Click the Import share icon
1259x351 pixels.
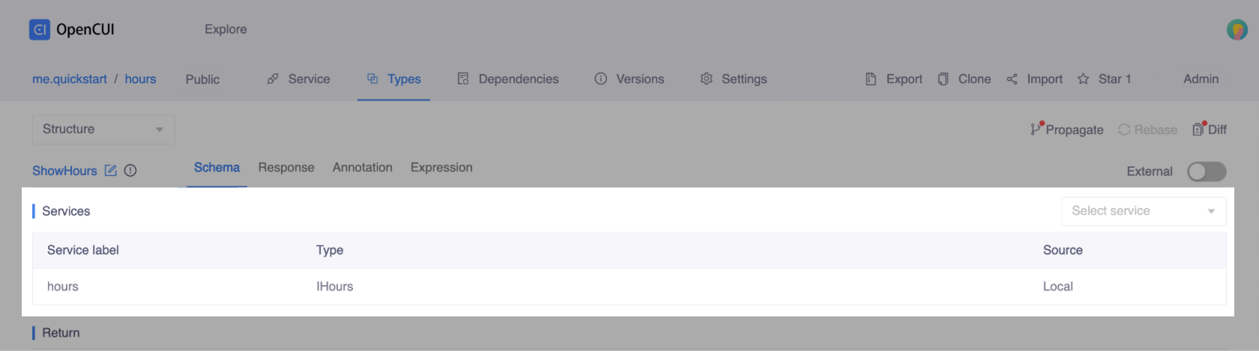[1012, 79]
